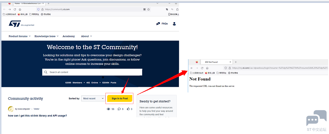Screen dimensions: 329x134
Task: Open tab list chevron in community window
Action: (158, 3)
